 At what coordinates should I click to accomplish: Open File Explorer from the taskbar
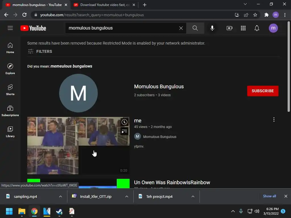22,211
